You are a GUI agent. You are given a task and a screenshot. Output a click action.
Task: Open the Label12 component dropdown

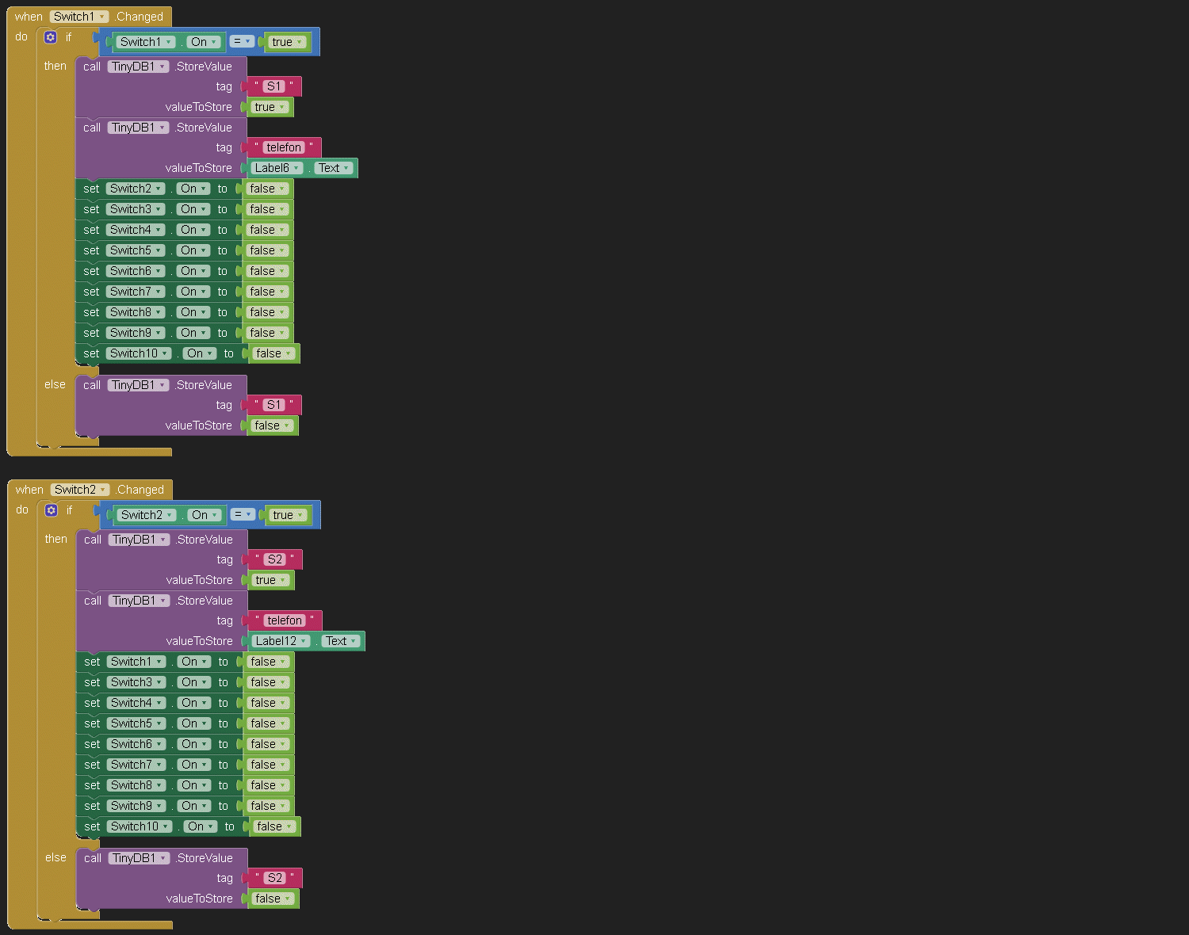click(281, 641)
